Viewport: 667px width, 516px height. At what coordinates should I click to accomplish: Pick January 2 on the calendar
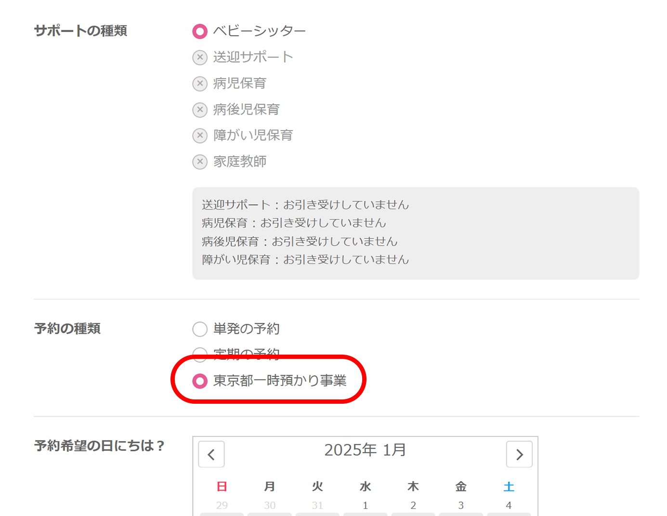[413, 505]
